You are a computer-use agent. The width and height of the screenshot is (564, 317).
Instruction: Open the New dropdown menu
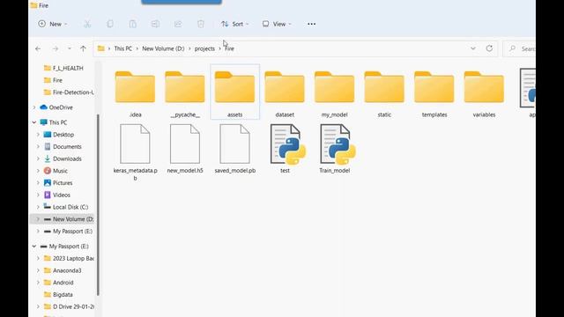tap(53, 24)
